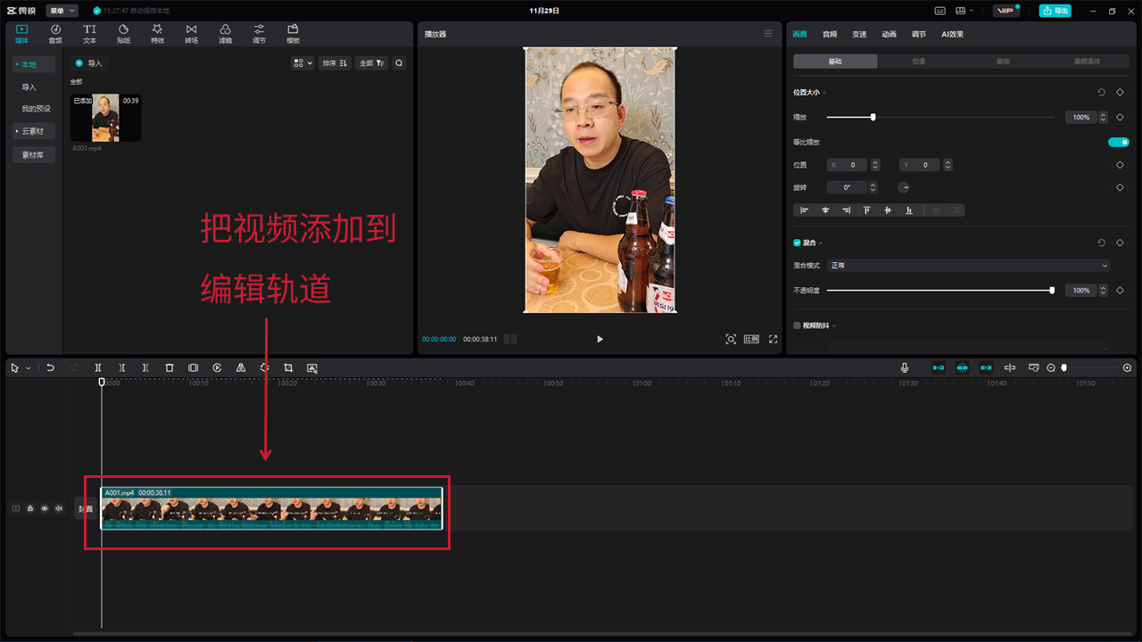Enable the 视频防抖 checkbox
This screenshot has width=1142, height=642.
click(798, 325)
